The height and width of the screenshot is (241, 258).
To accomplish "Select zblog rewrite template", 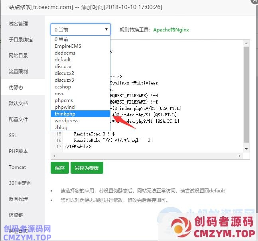I will click(61, 127).
